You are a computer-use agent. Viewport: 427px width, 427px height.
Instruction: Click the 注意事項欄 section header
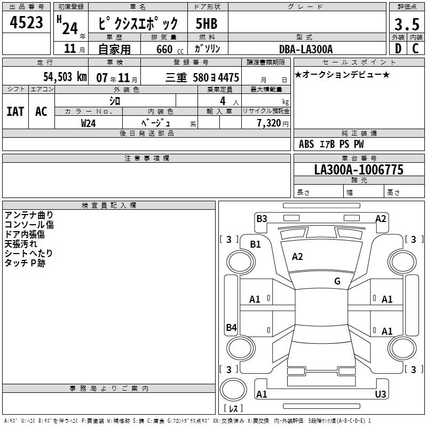click(x=146, y=159)
